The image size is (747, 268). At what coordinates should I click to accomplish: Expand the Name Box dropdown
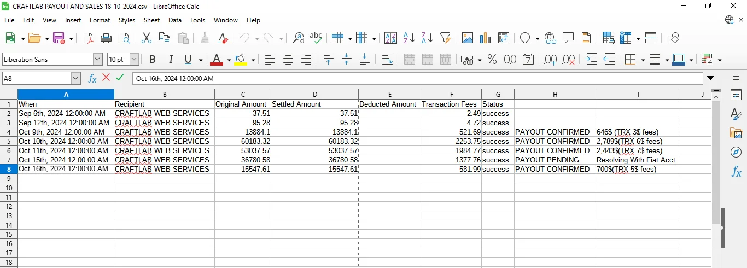[75, 78]
